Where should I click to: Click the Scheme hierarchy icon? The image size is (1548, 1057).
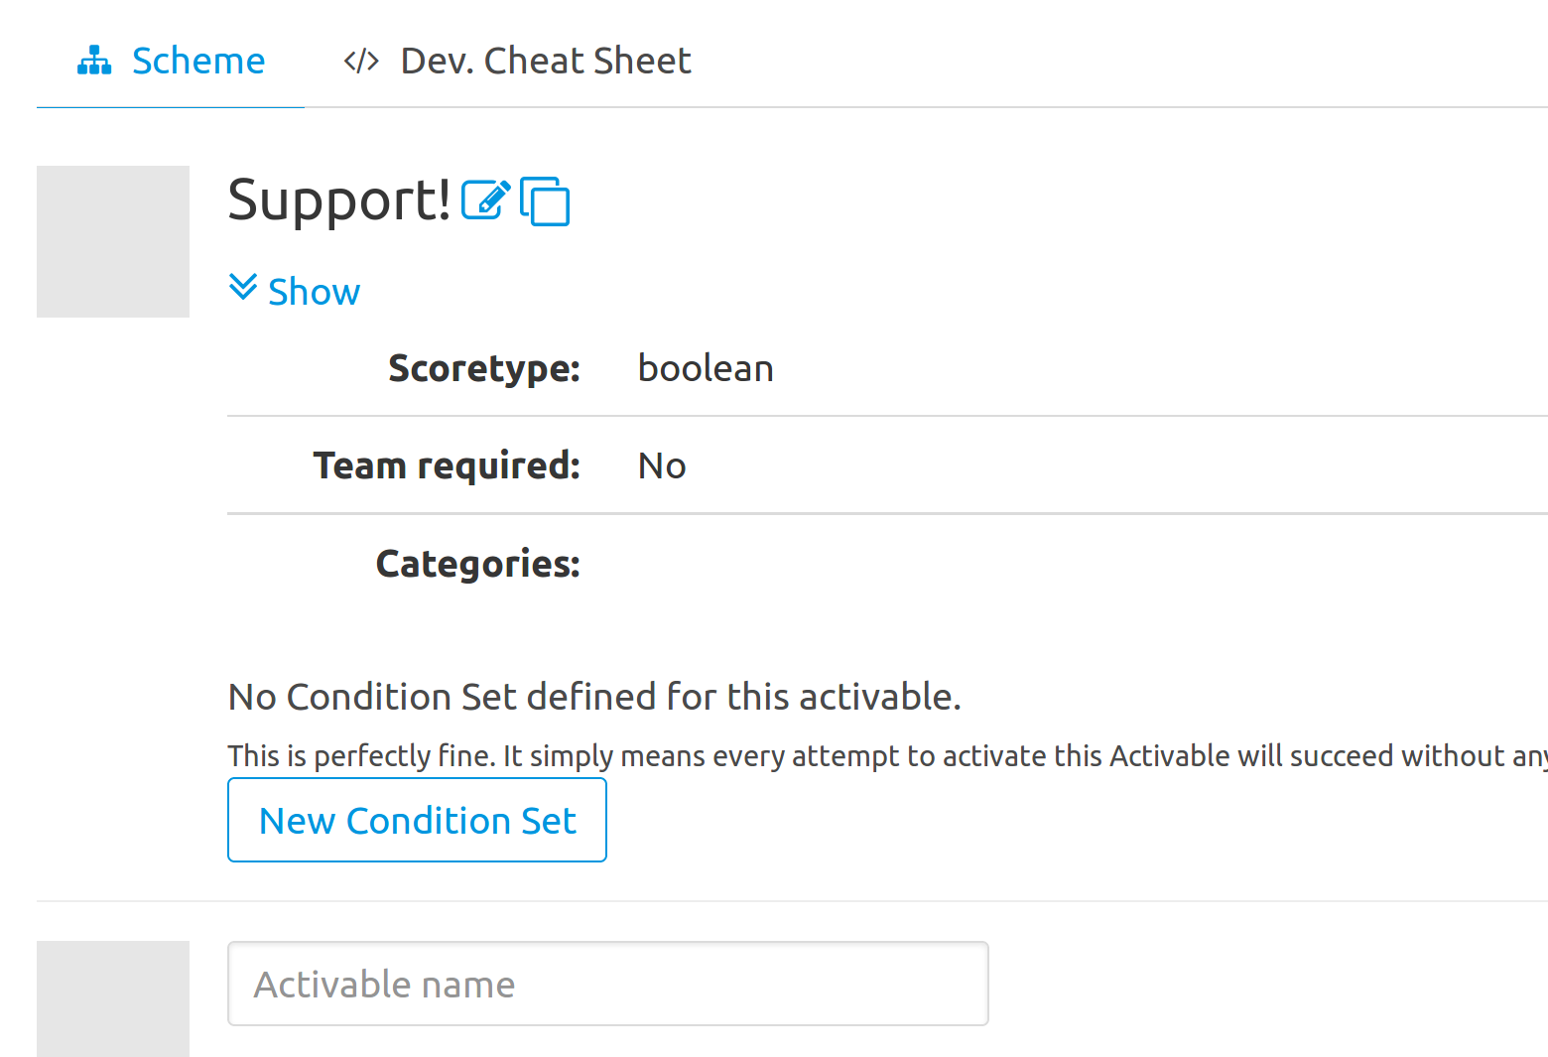coord(94,61)
